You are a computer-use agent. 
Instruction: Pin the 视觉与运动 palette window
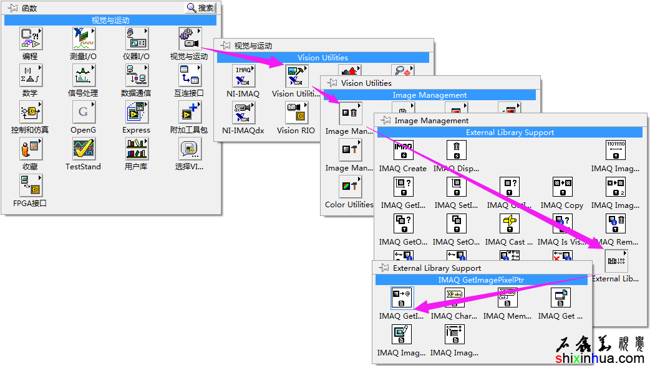[x=226, y=45]
